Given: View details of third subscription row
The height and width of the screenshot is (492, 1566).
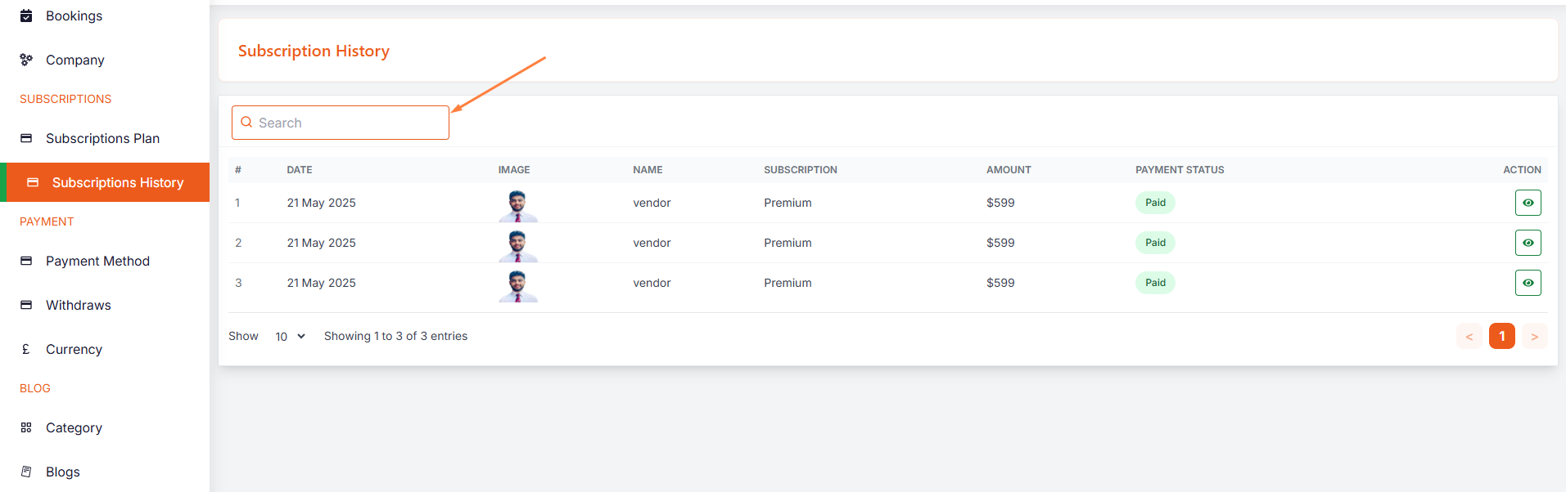Looking at the screenshot, I should pyautogui.click(x=1528, y=283).
